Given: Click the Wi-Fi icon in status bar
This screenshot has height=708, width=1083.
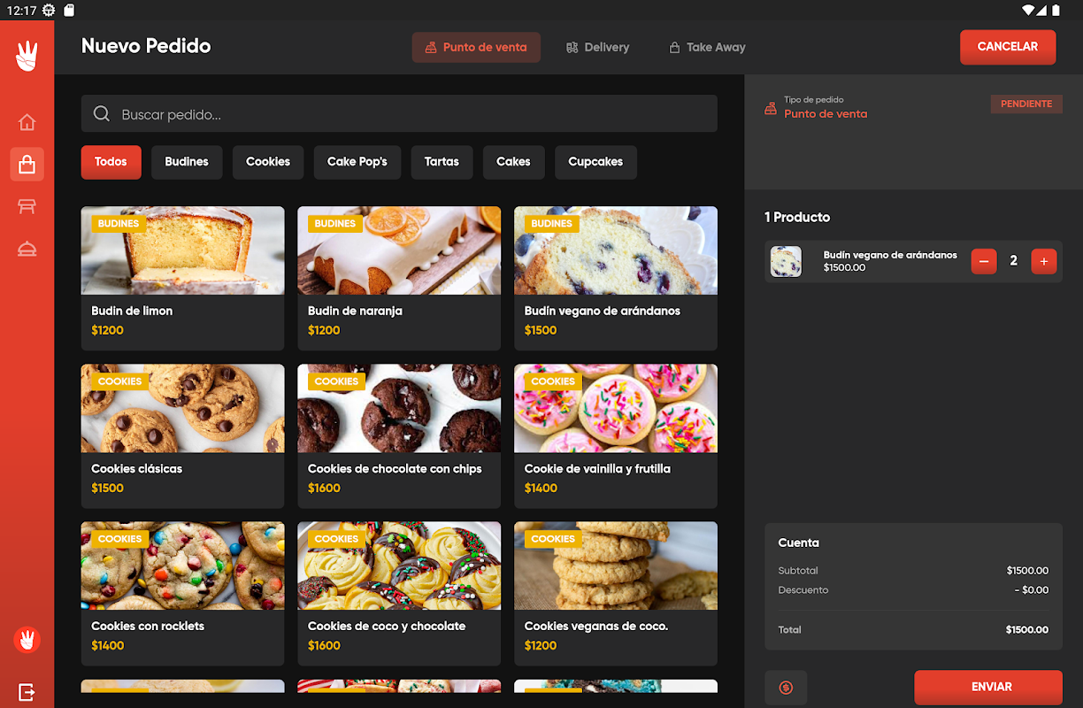Looking at the screenshot, I should click(1028, 11).
